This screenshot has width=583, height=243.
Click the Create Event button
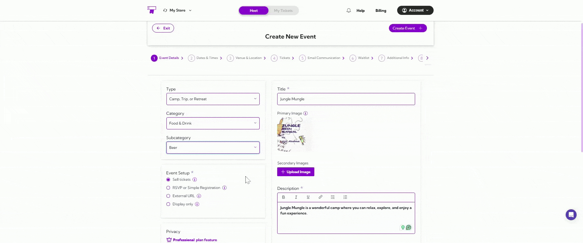pos(408,28)
